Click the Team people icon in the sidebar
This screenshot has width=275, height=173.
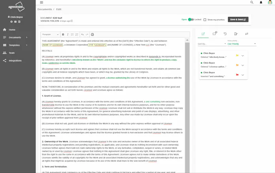tap(5, 53)
